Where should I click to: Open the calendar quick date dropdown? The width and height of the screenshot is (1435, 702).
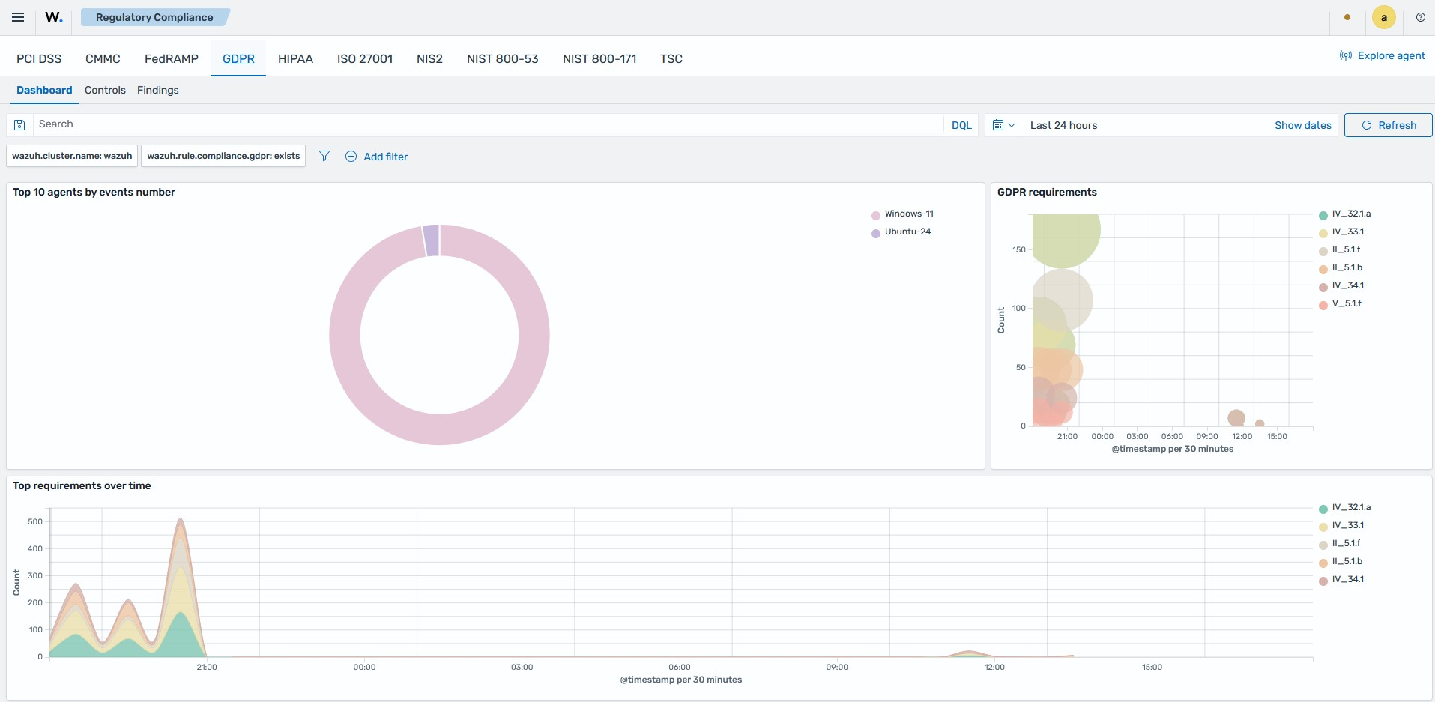tap(1003, 125)
